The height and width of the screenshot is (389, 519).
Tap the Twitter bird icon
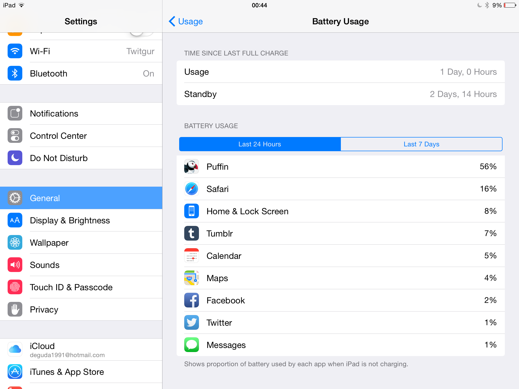(192, 323)
